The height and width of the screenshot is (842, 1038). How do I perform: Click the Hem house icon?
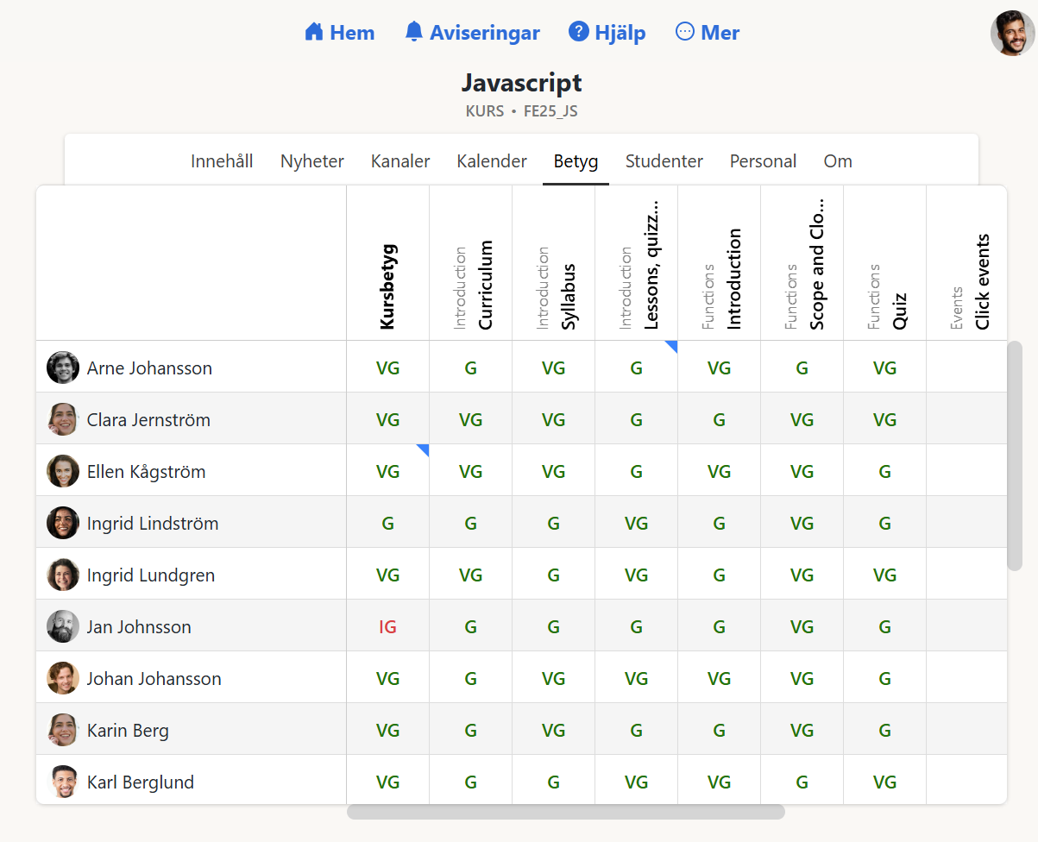point(313,33)
